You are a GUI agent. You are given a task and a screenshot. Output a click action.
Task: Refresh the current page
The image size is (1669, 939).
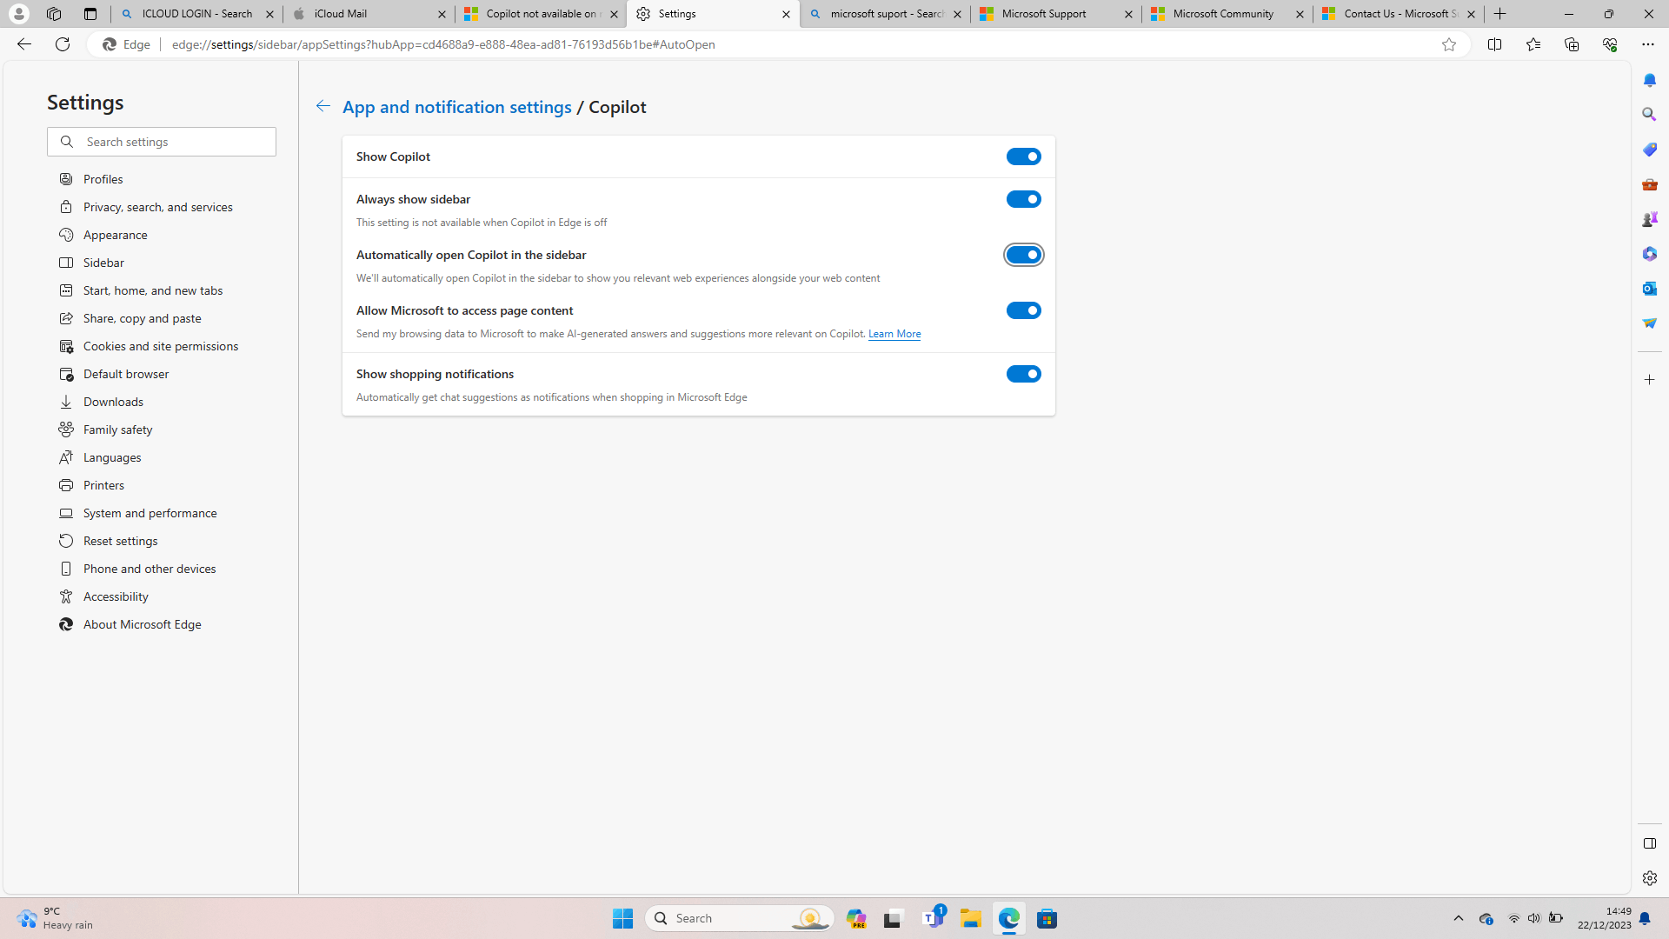pos(62,44)
